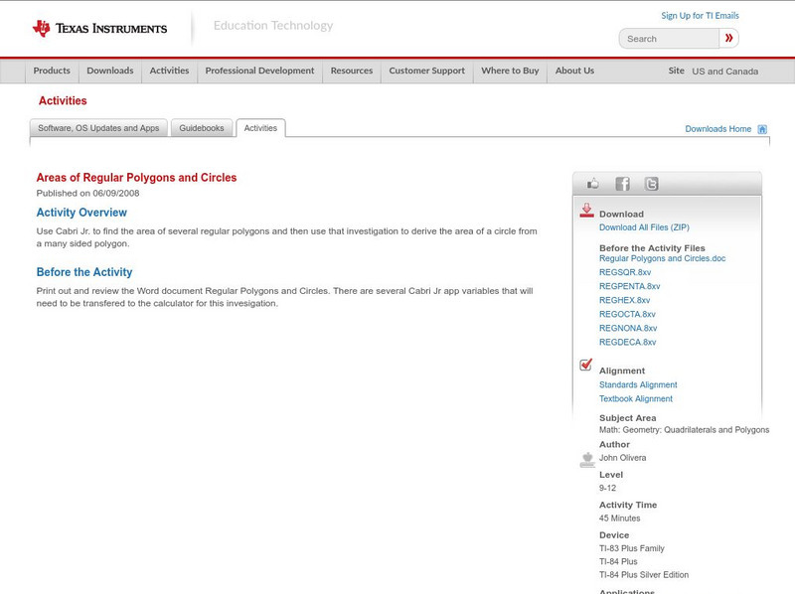Click the TI-84 Plus Silver Edition text

pyautogui.click(x=644, y=575)
